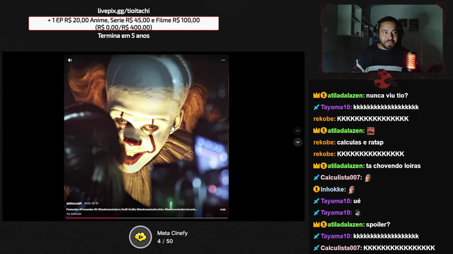Go to previous video with up chevron
The image size is (453, 254).
(x=298, y=131)
